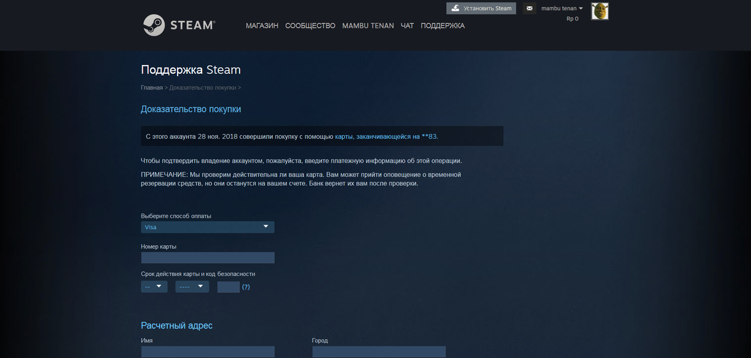The height and width of the screenshot is (358, 751).
Task: Click the Установить Steam button
Action: 481,8
